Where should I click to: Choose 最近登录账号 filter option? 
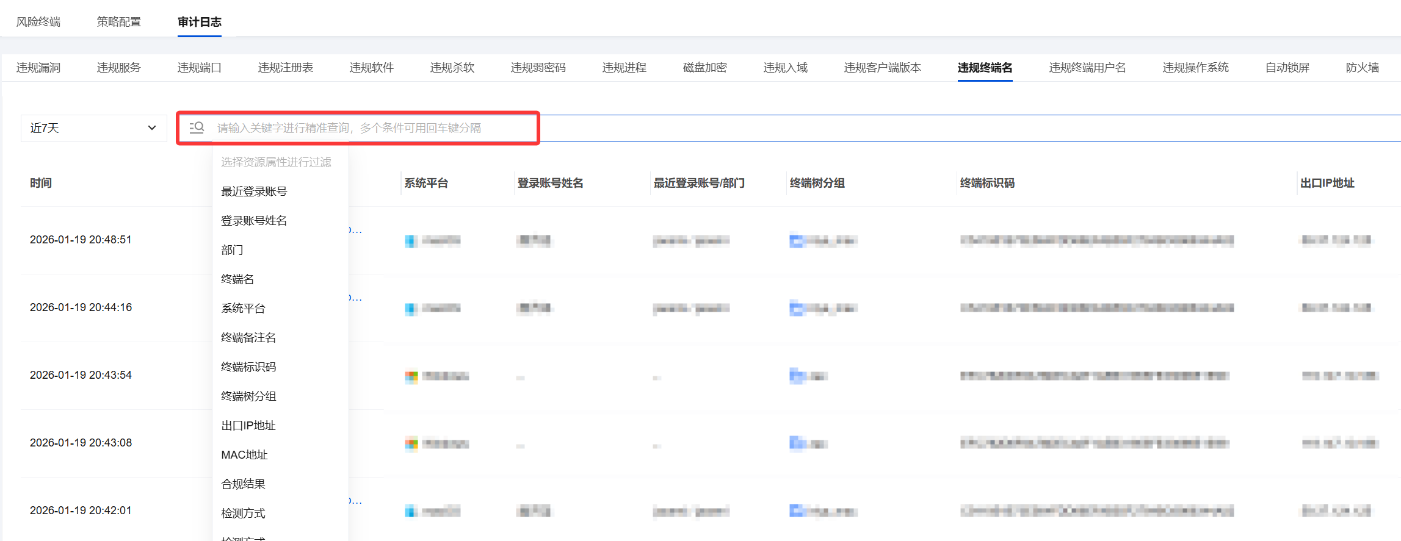254,192
